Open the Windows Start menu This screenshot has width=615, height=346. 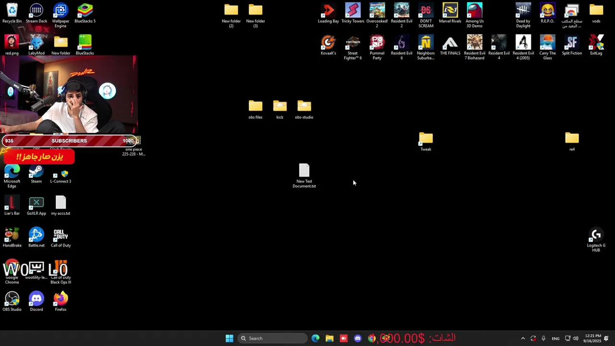click(x=229, y=338)
